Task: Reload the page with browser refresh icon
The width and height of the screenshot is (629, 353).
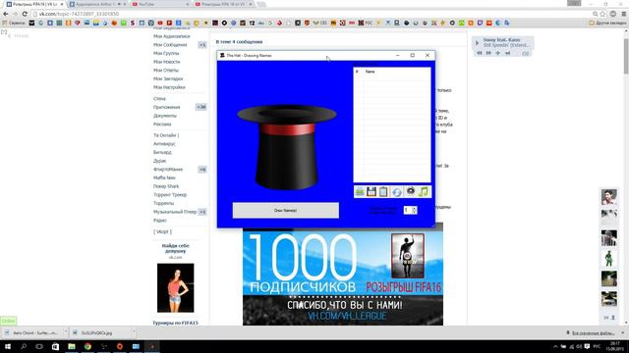Action: (24, 14)
